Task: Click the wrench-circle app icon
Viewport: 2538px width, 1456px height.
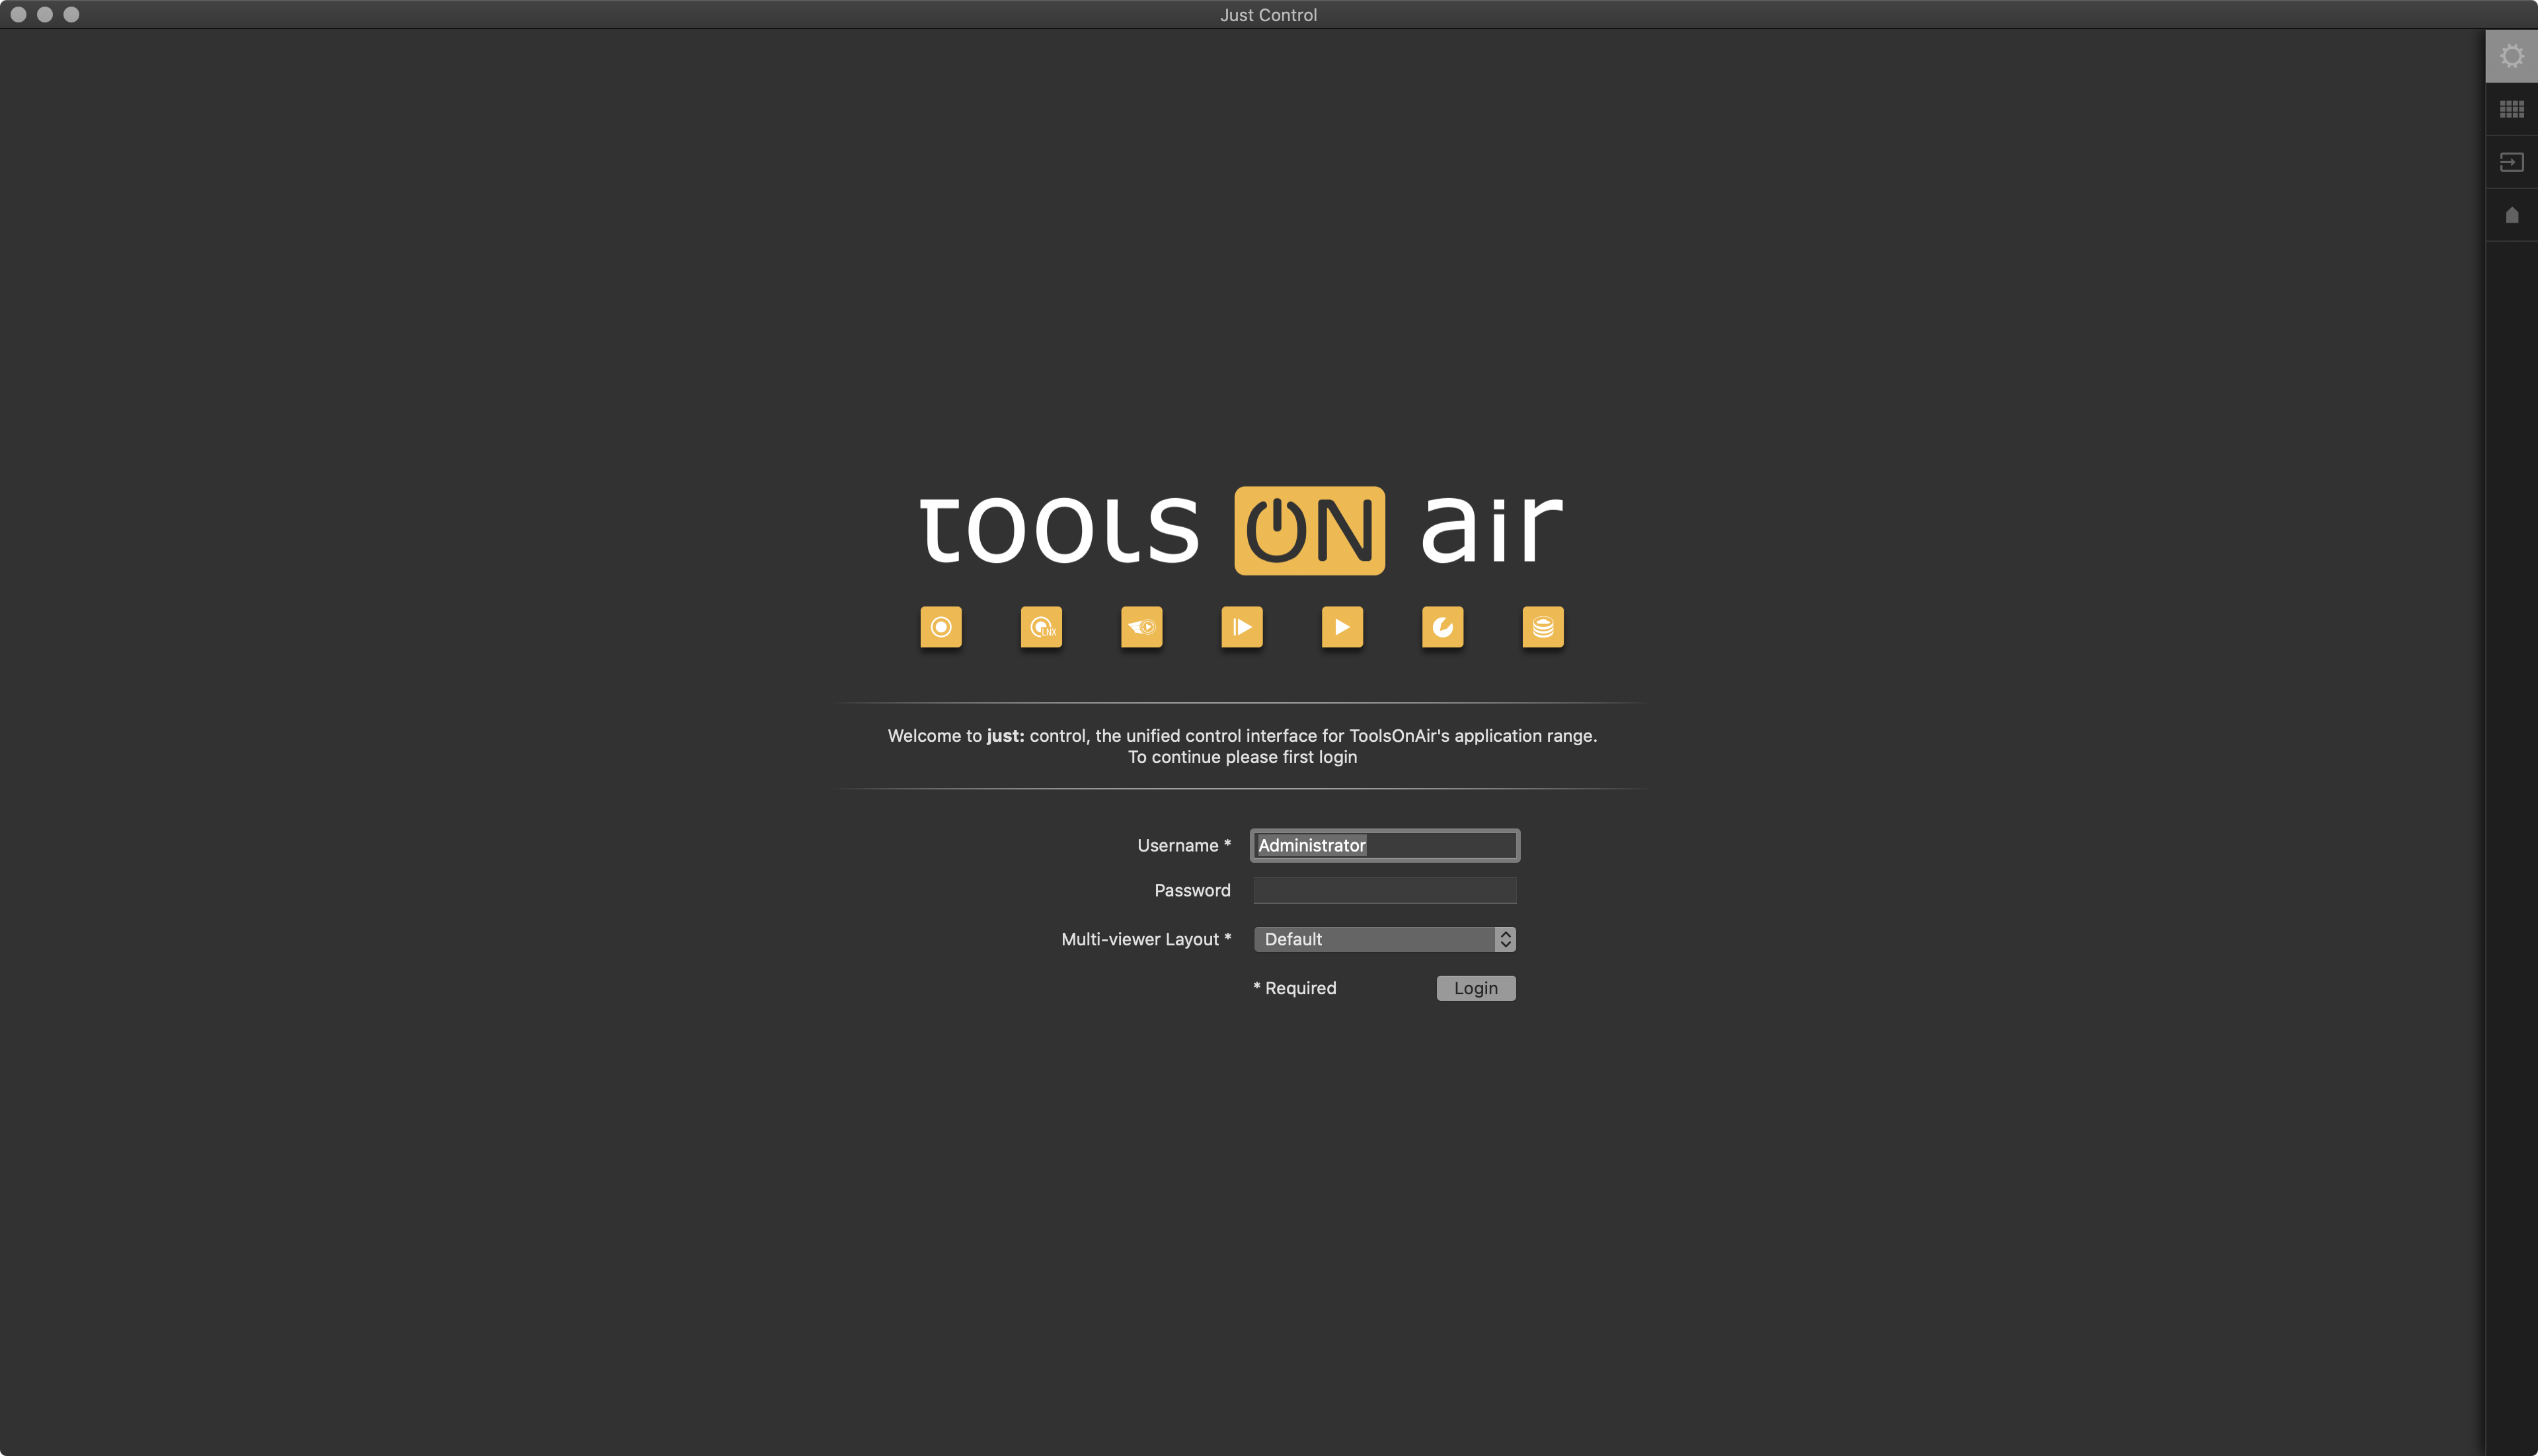Action: 1443,627
